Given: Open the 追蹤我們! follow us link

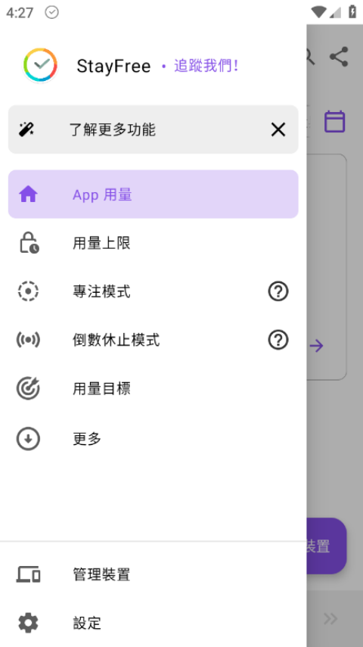Looking at the screenshot, I should [x=206, y=66].
